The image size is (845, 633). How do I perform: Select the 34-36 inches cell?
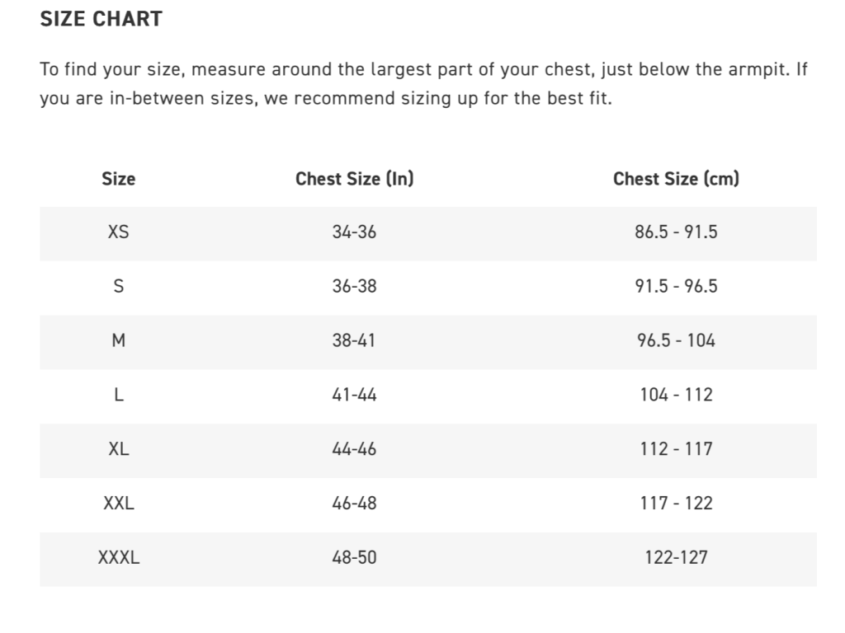coord(354,232)
